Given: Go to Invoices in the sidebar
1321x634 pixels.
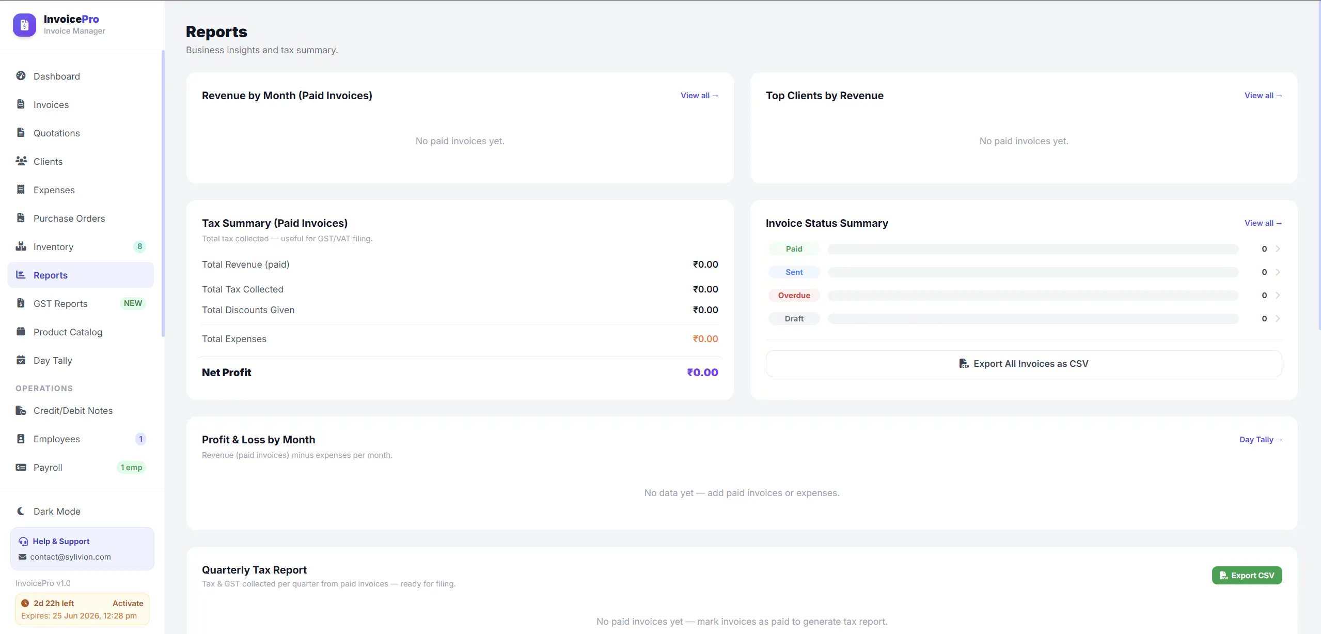Looking at the screenshot, I should point(81,104).
